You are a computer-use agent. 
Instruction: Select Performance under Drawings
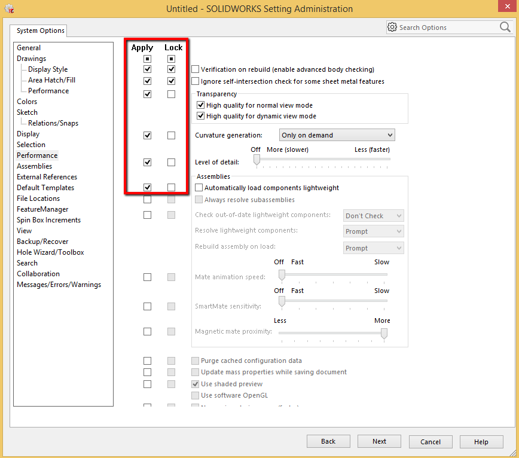(48, 91)
